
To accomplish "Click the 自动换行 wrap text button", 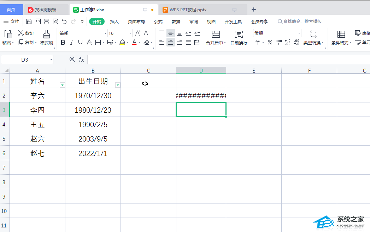I will (239, 38).
